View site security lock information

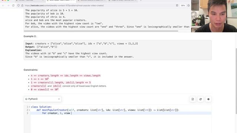(x=22, y=6)
